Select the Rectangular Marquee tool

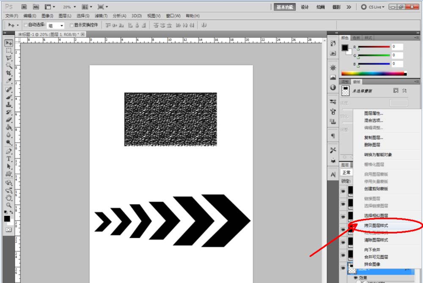click(x=8, y=50)
